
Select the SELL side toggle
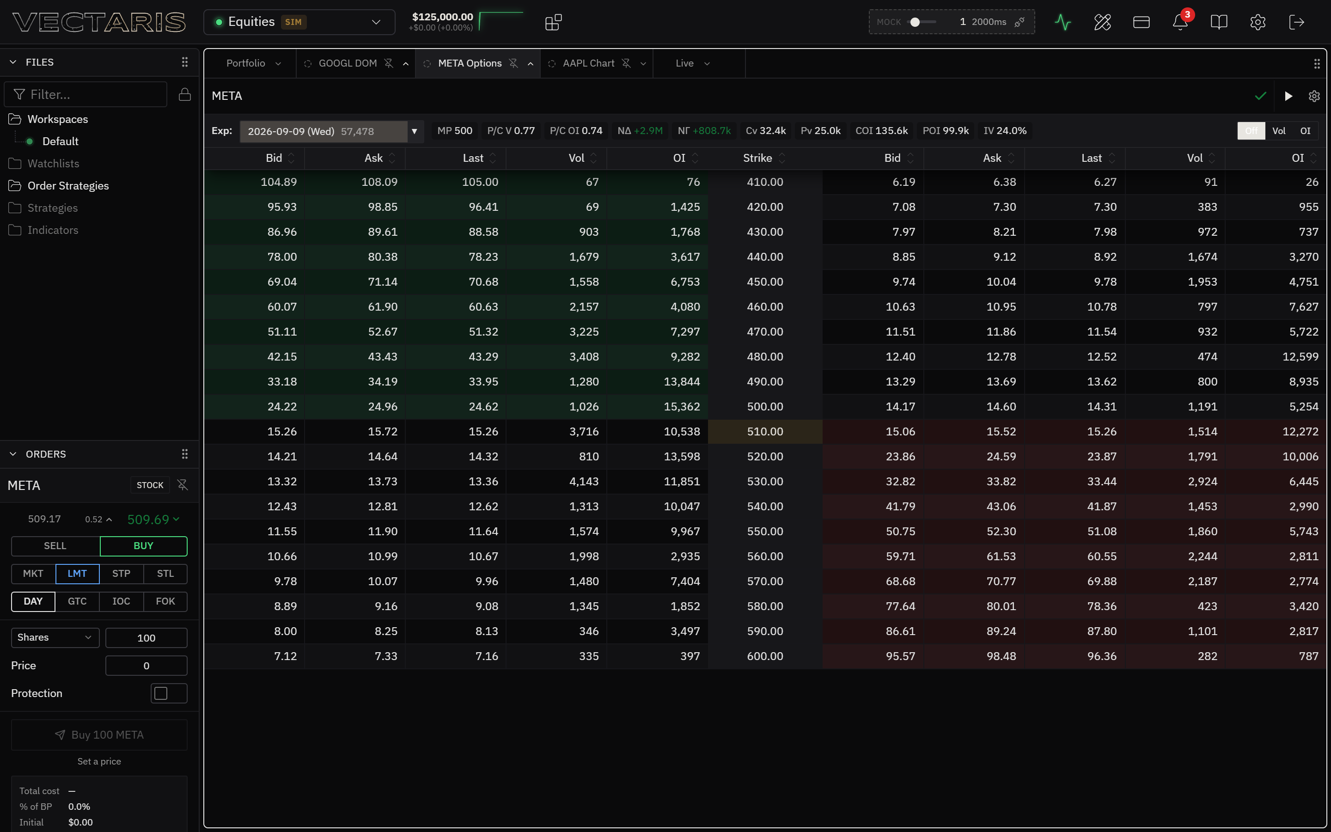pos(55,546)
